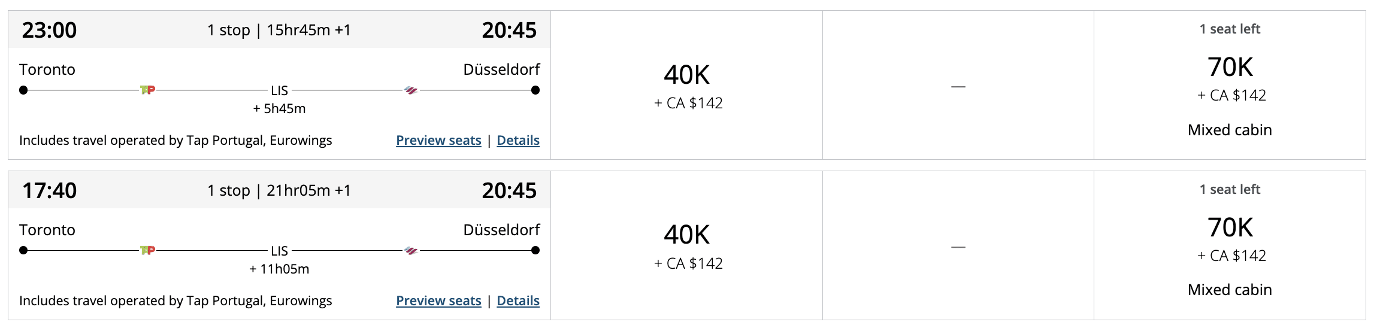The image size is (1374, 328).
Task: Click the Düsseldorf destination dot on the 23:00 flight
Action: [535, 90]
